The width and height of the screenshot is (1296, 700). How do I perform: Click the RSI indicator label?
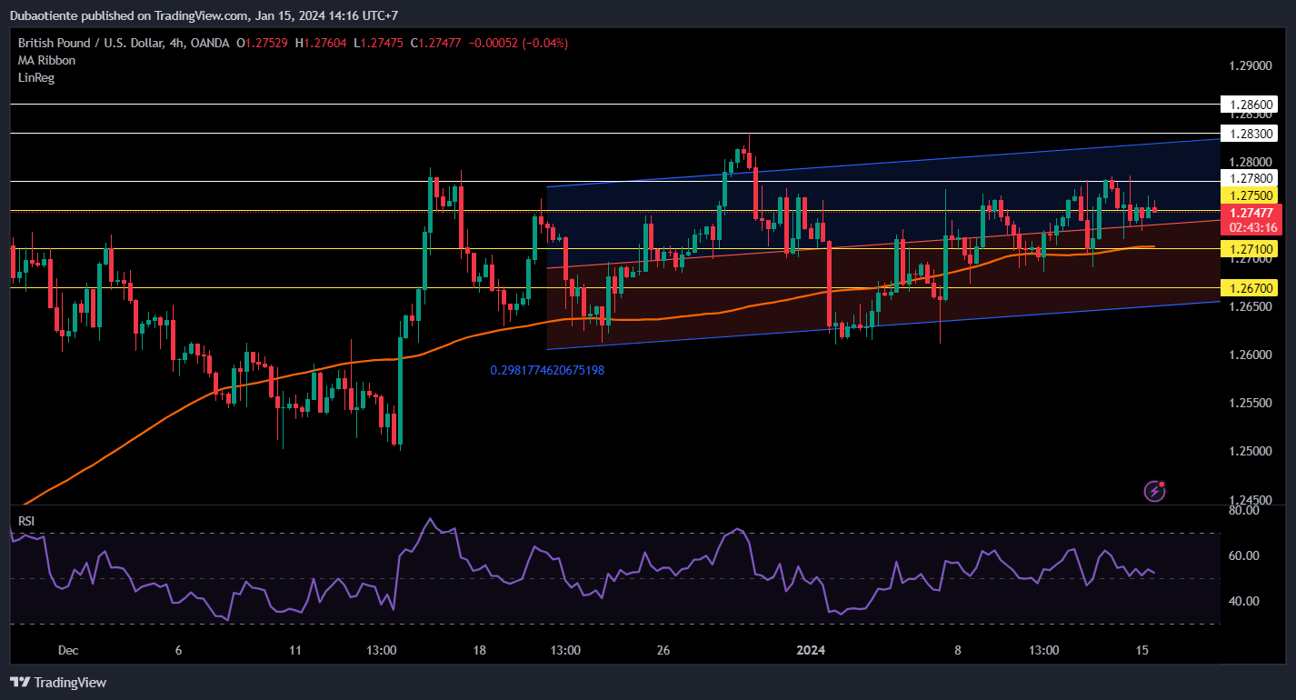coord(27,520)
